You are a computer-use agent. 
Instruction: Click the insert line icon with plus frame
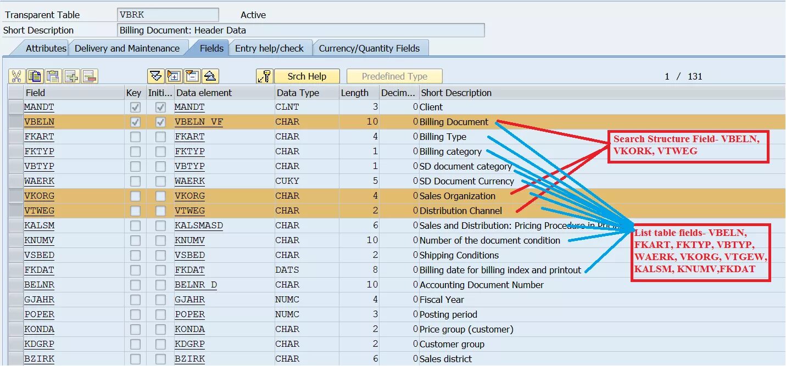[174, 76]
